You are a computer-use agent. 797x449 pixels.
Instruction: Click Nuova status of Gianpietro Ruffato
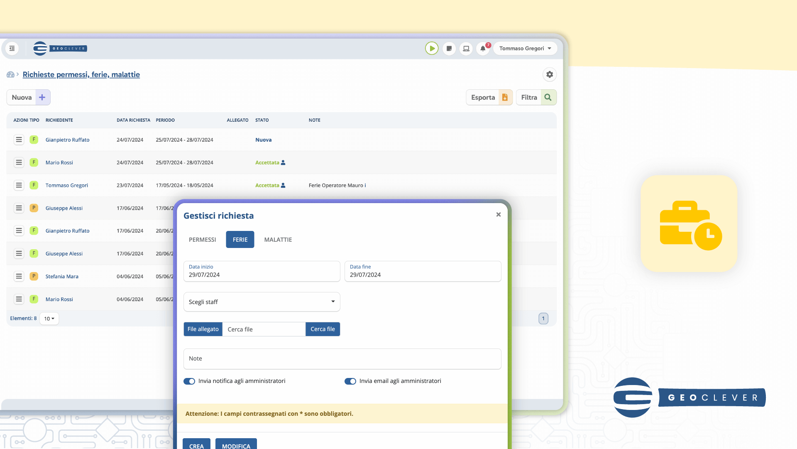pyautogui.click(x=264, y=140)
